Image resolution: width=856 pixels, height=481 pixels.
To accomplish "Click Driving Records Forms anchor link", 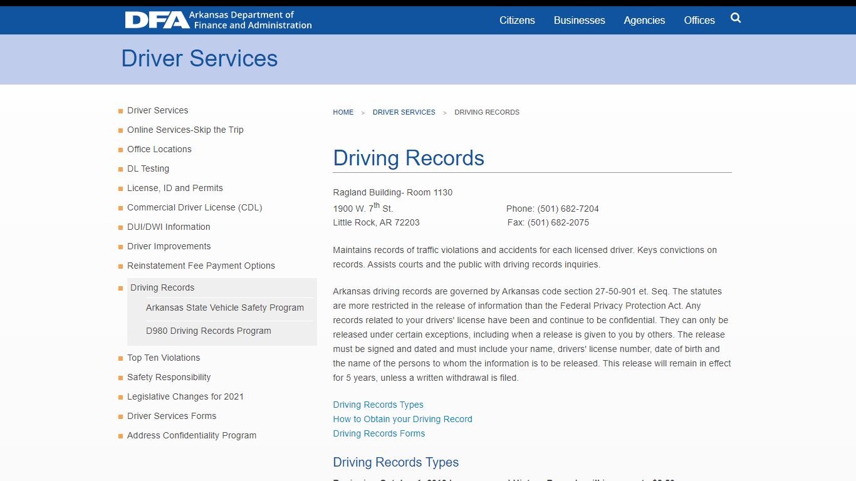I will click(378, 433).
